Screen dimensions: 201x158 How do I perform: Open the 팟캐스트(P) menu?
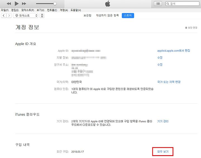pos(28,10)
